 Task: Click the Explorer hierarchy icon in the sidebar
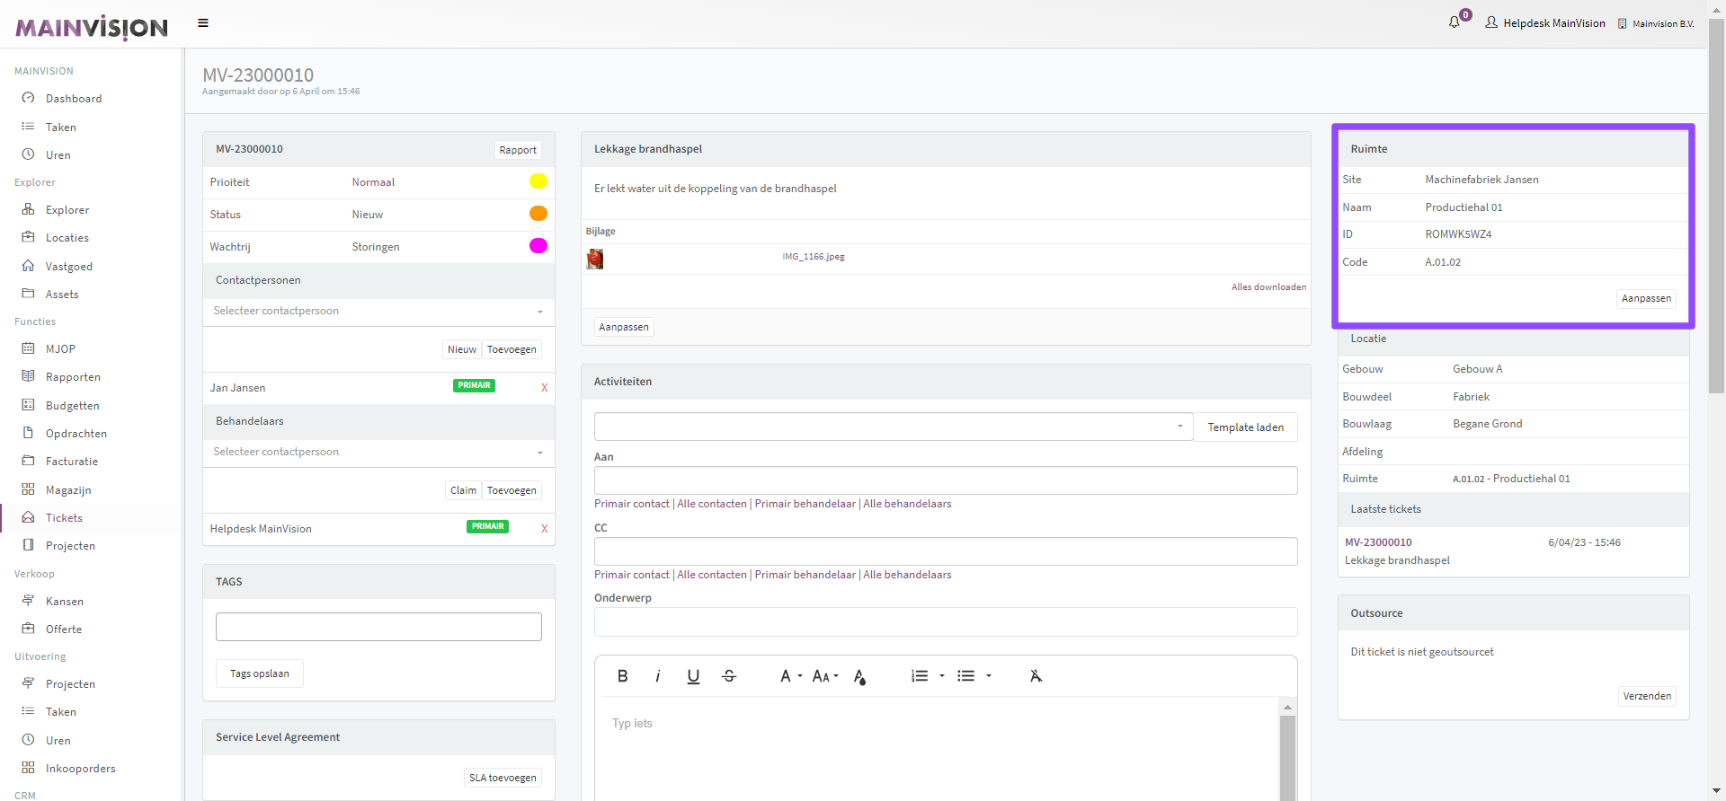(28, 209)
